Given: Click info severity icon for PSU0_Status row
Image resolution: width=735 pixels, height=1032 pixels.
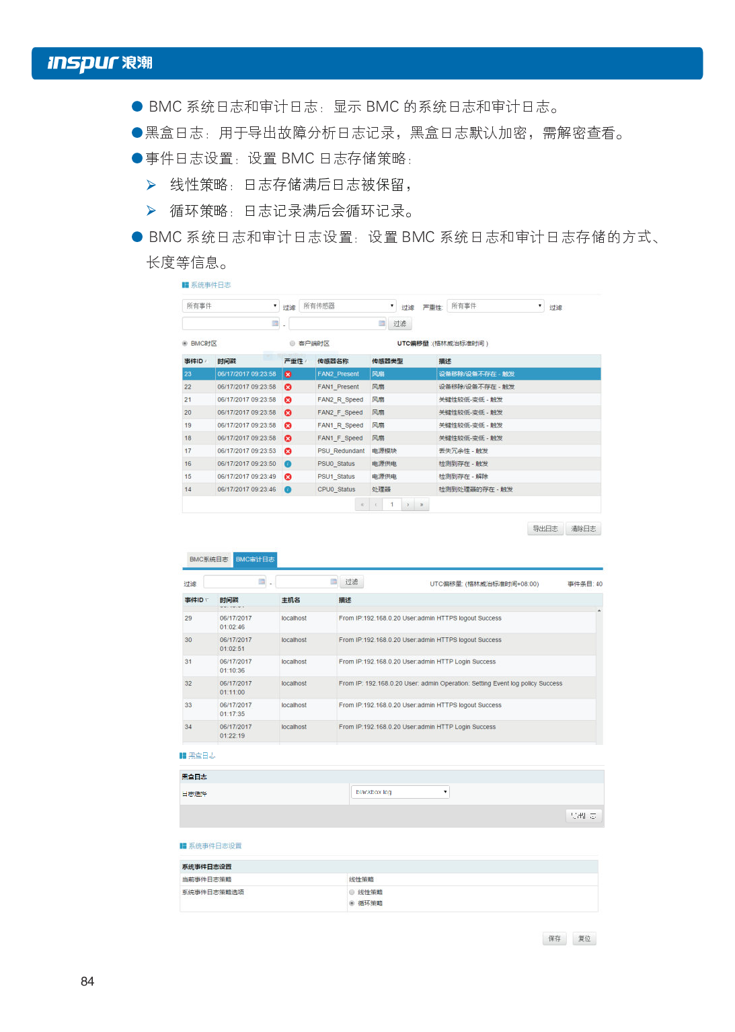Looking at the screenshot, I should [288, 464].
